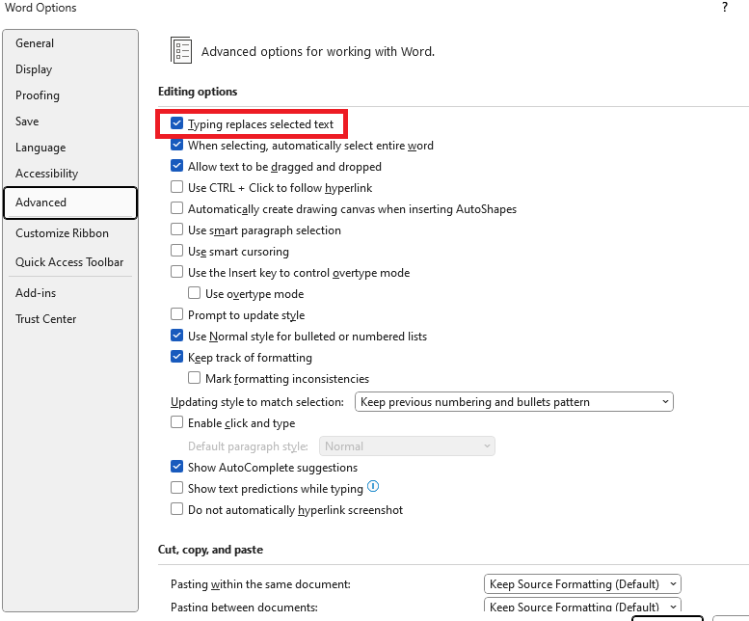This screenshot has width=749, height=621.
Task: Check Automatically create drawing canvas option
Action: click(x=176, y=208)
